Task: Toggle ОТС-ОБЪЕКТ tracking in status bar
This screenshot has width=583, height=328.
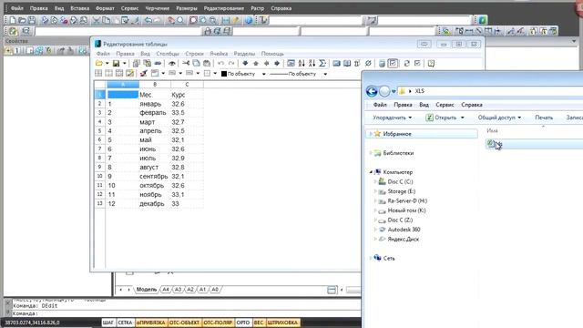Action: [x=184, y=323]
